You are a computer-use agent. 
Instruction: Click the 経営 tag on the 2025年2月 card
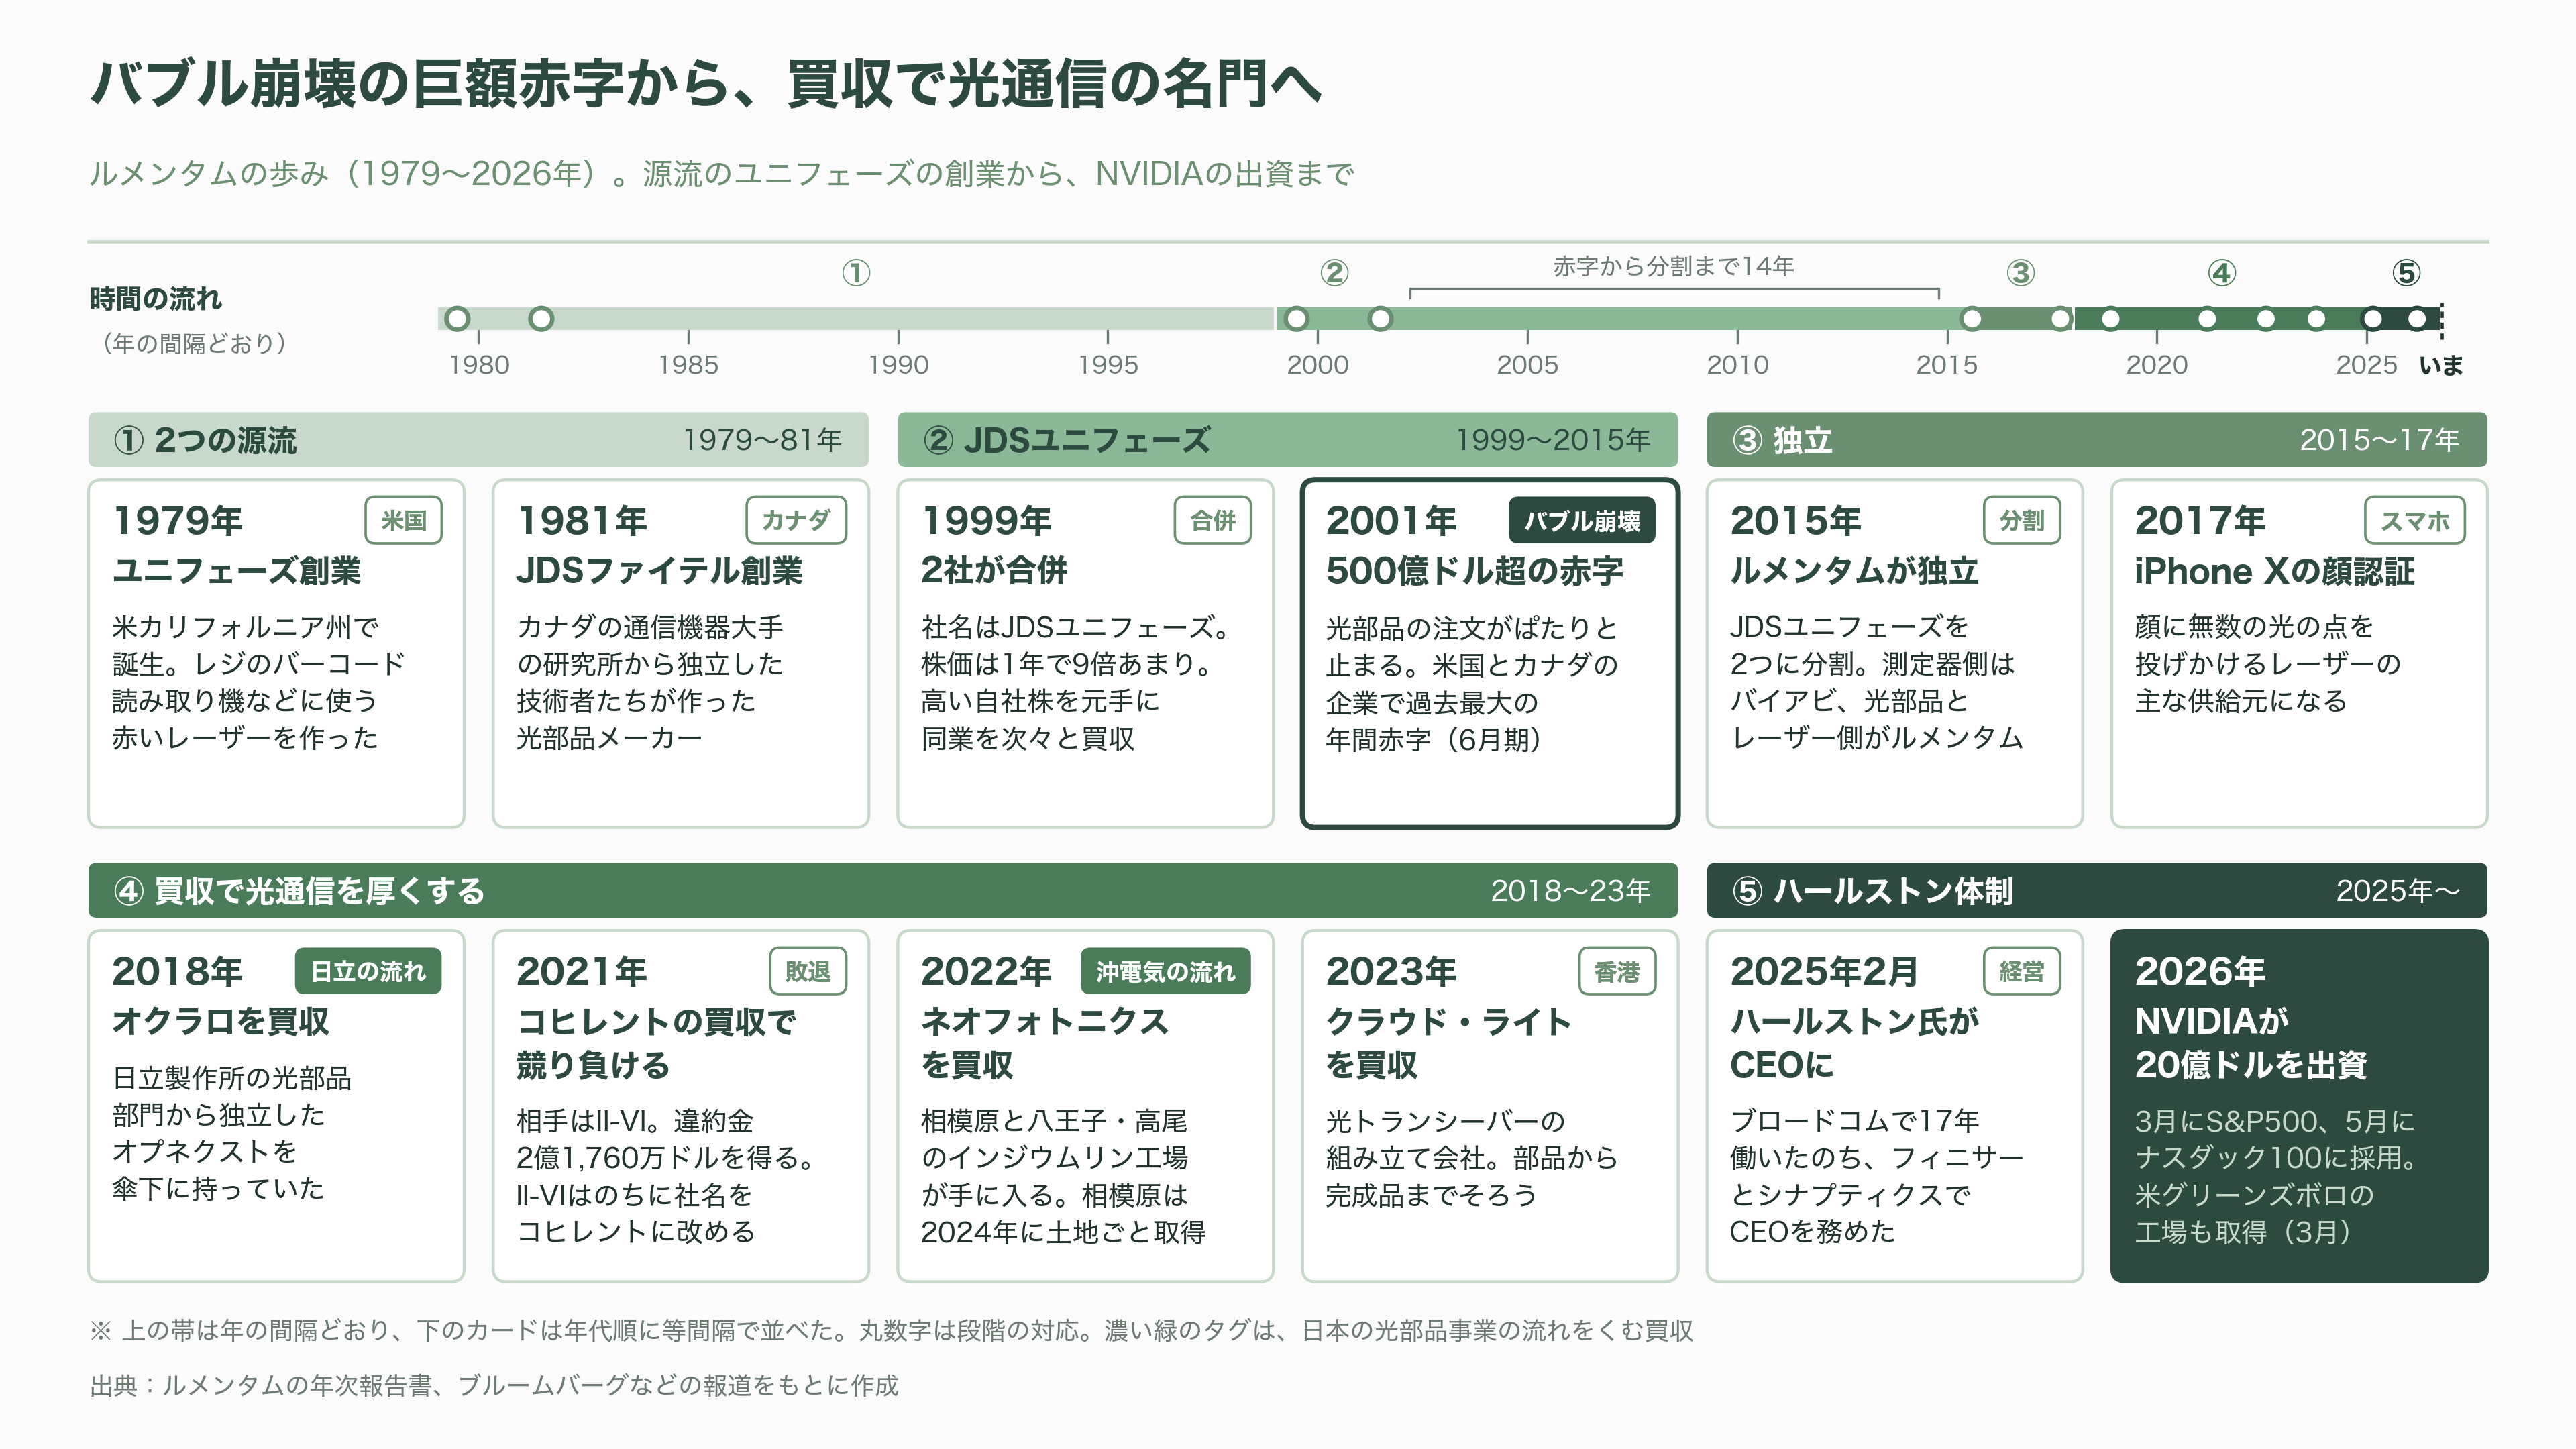[2021, 971]
